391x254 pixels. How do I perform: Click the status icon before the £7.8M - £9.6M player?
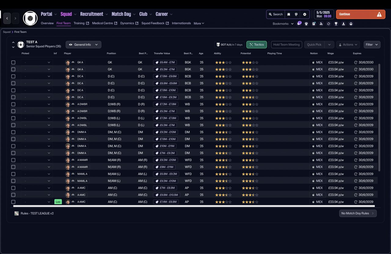[x=73, y=76]
